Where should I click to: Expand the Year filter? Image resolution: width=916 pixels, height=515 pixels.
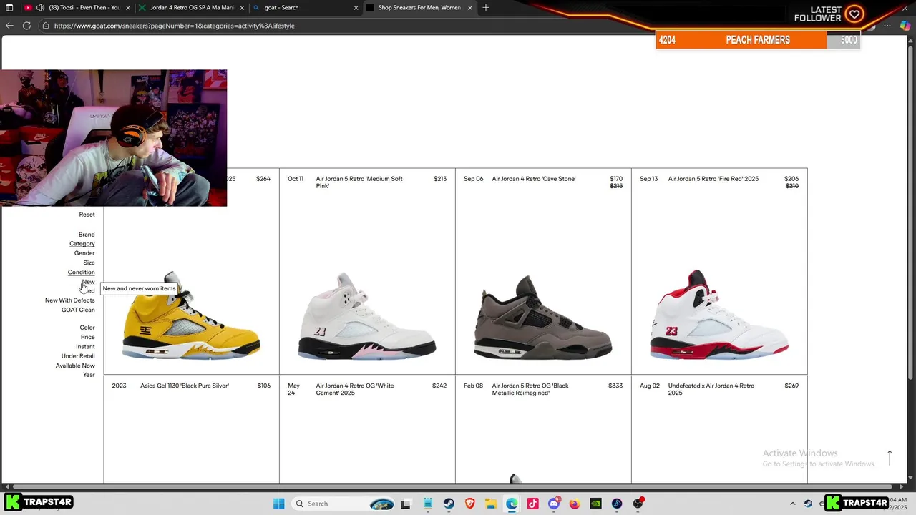coord(89,375)
